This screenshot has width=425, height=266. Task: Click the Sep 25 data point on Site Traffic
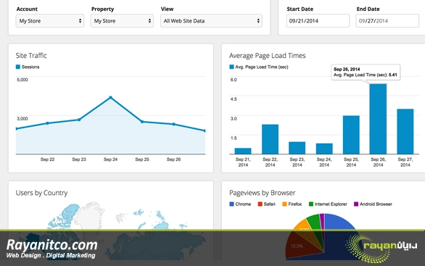142,122
